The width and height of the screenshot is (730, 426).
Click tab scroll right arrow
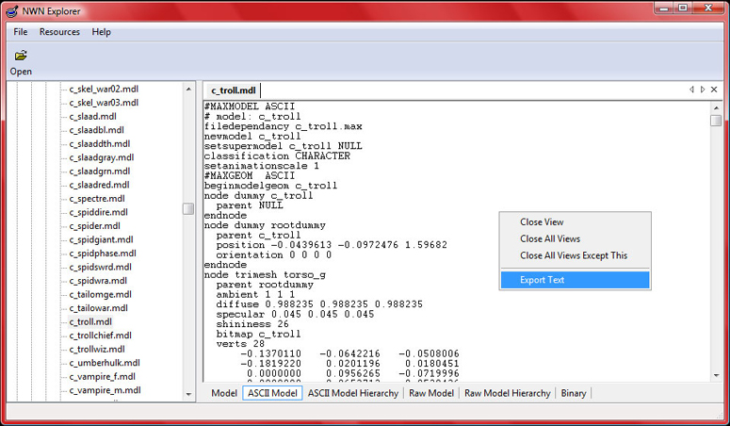(703, 90)
